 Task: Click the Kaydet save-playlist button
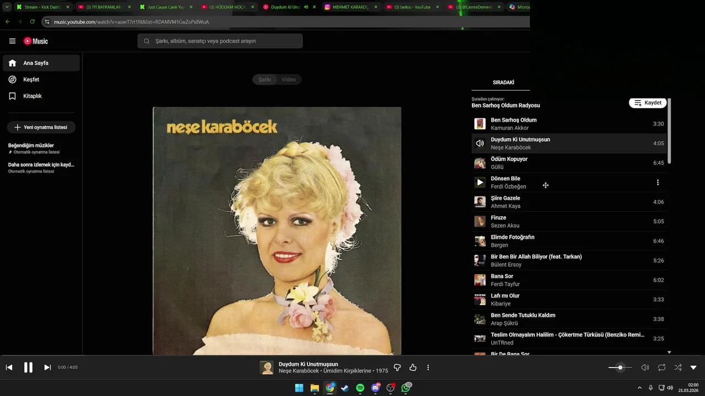648,103
